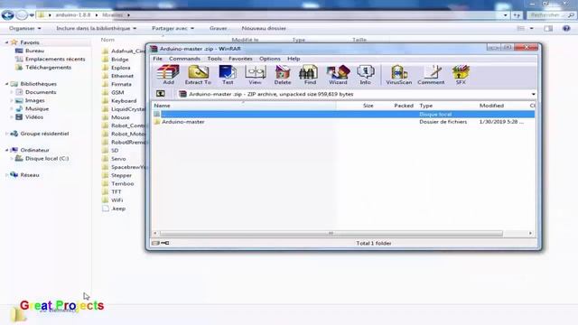578x325 pixels.
Task: Open the Favorites menu
Action: click(240, 59)
